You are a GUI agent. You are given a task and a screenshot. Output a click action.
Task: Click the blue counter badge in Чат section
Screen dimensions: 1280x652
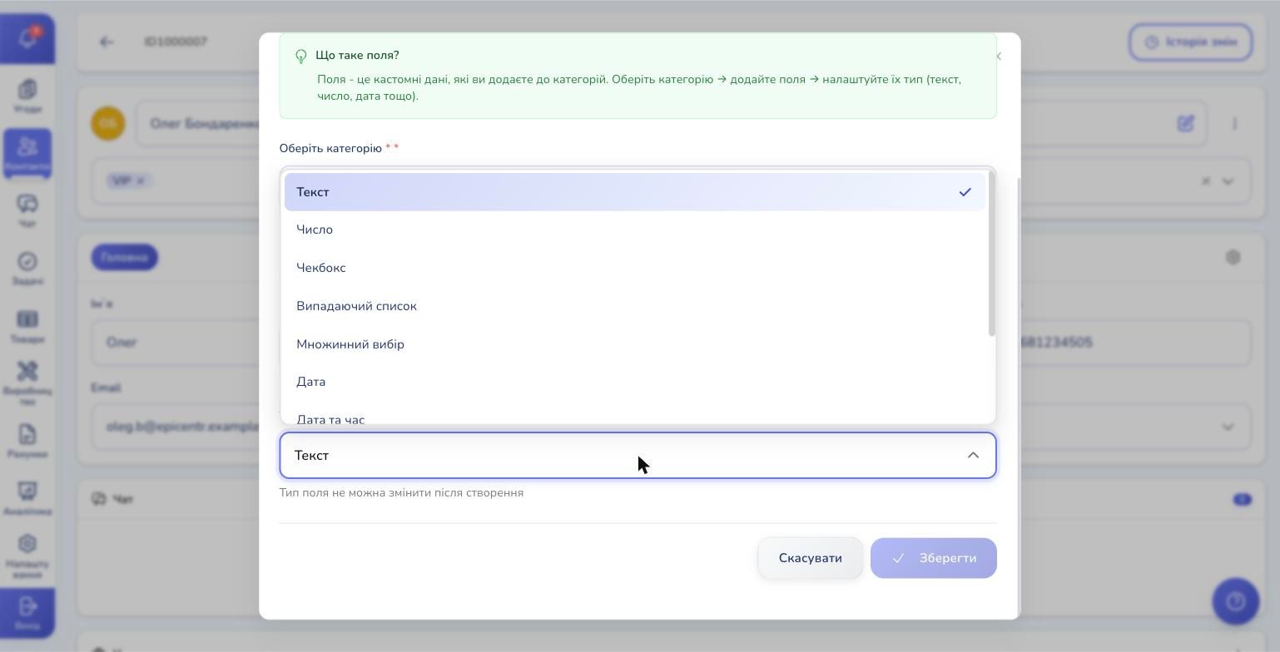(1242, 499)
